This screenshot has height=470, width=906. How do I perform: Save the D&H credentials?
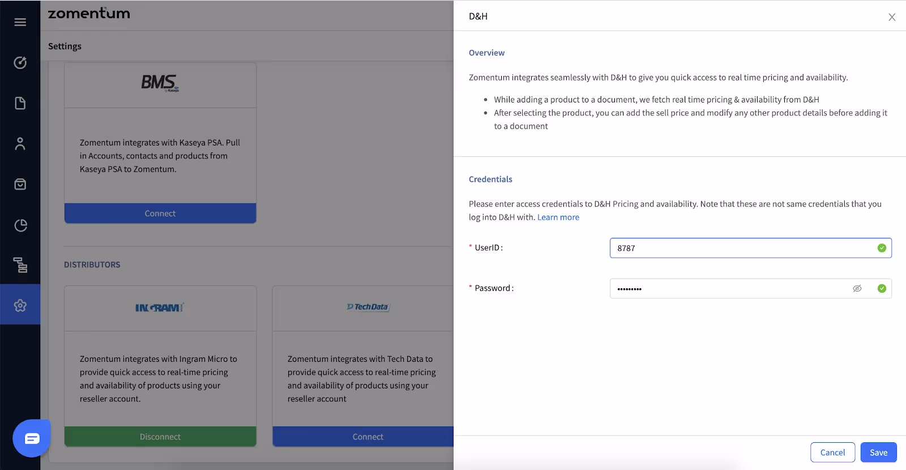(x=879, y=452)
